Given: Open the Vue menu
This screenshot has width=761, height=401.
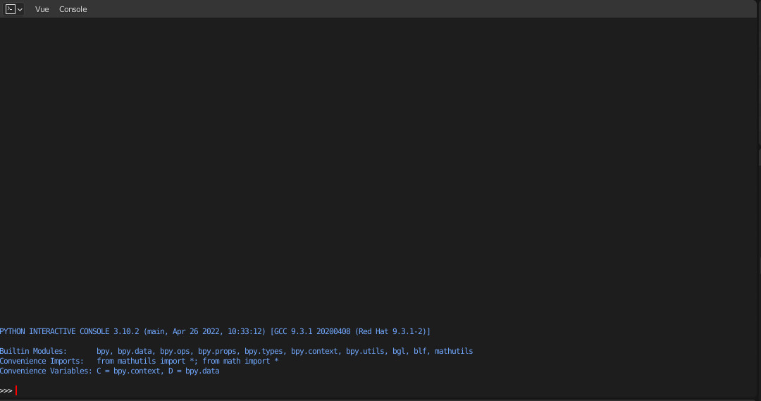Looking at the screenshot, I should [x=42, y=9].
